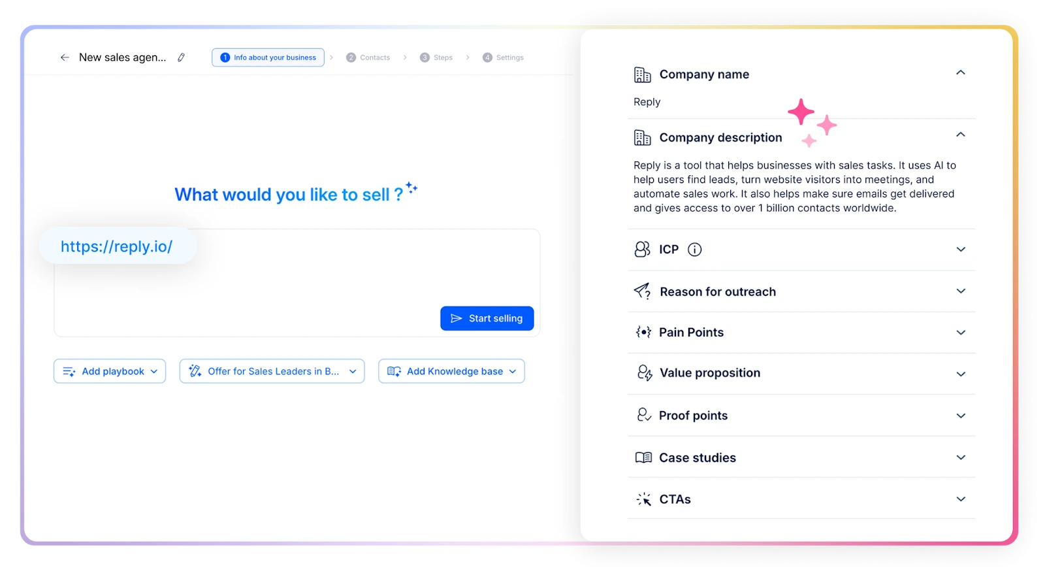This screenshot has height=577, width=1045.
Task: Click the Value proposition person icon
Action: tap(645, 372)
